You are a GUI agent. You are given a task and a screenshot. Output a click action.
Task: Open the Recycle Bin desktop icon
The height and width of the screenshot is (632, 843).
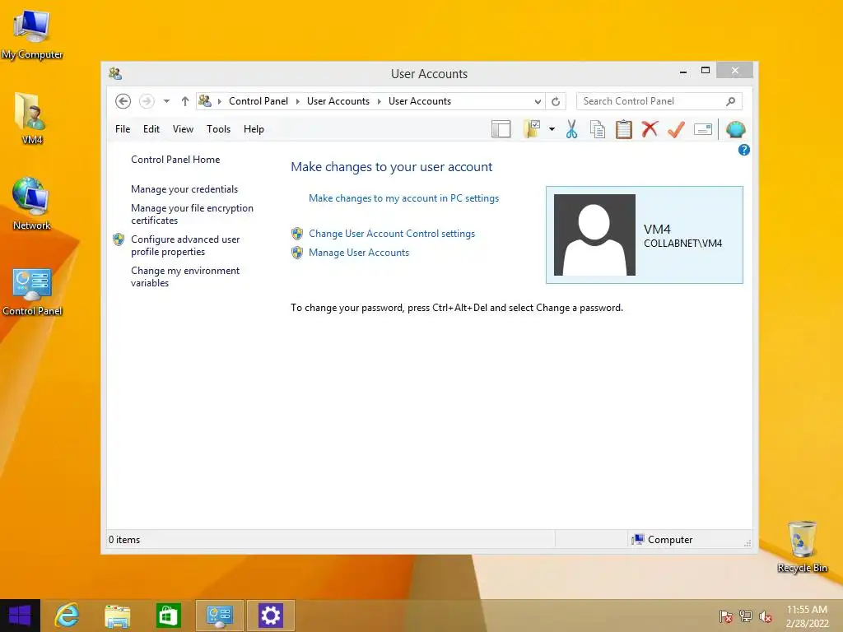tap(802, 546)
